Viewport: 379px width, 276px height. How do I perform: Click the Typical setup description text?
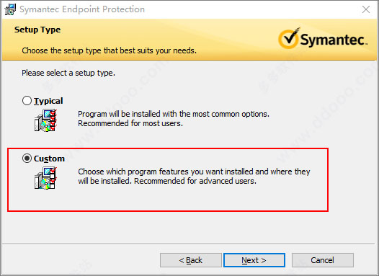click(174, 119)
